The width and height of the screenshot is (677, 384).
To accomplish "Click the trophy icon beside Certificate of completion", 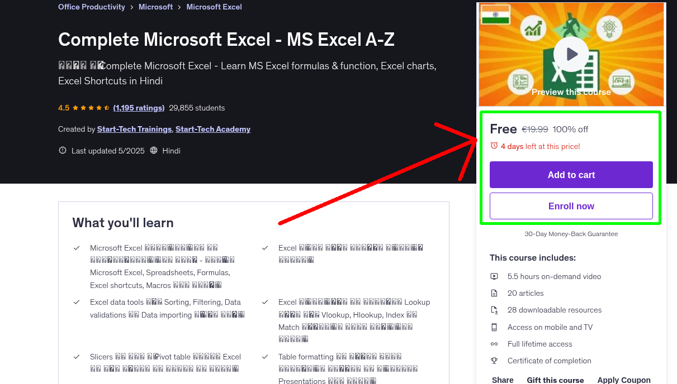I will pyautogui.click(x=494, y=361).
